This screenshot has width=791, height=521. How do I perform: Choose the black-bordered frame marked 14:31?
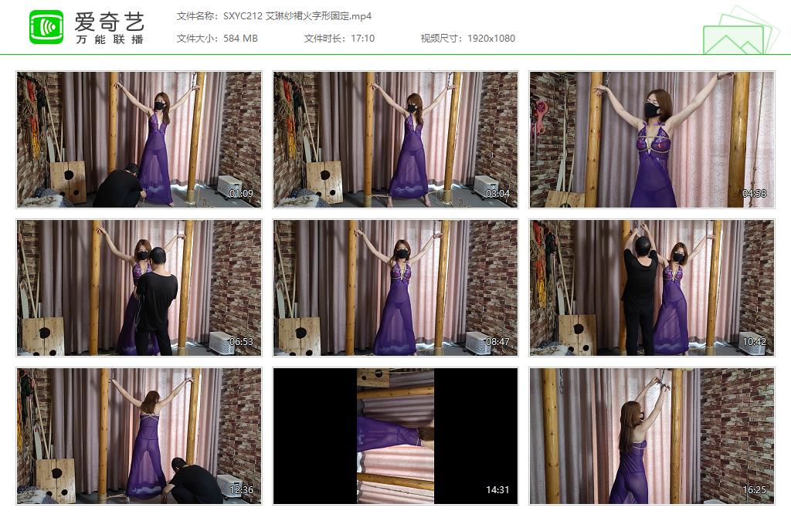(395, 436)
